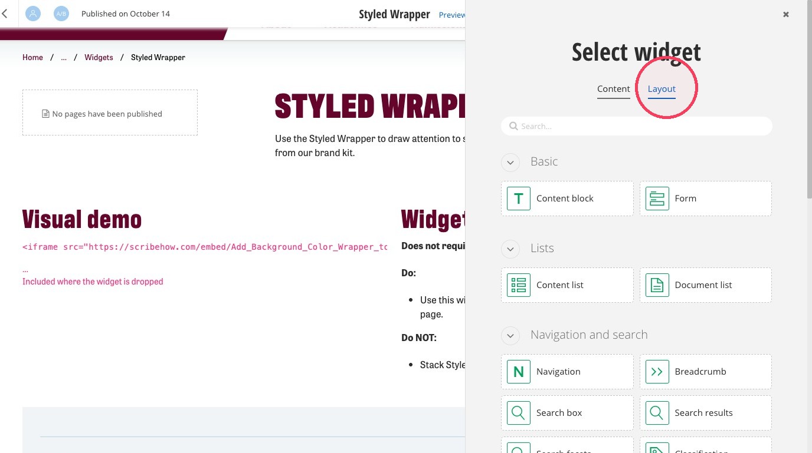Open the Preview link
Image resolution: width=812 pixels, height=453 pixels.
452,15
